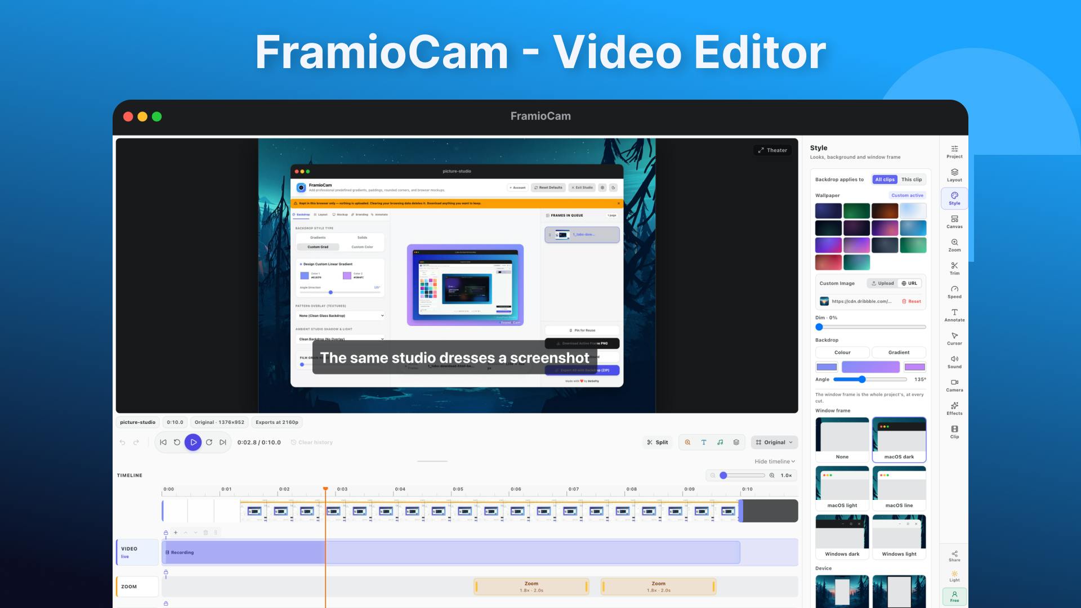The width and height of the screenshot is (1081, 608).
Task: Switch Custom Image source to URL
Action: [x=909, y=284]
